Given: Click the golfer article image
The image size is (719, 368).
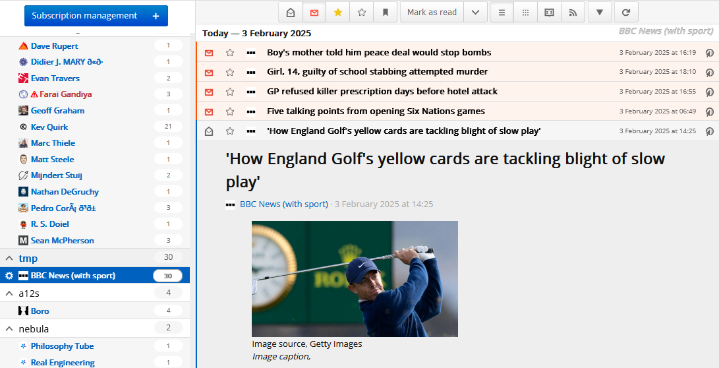Looking at the screenshot, I should 355,279.
